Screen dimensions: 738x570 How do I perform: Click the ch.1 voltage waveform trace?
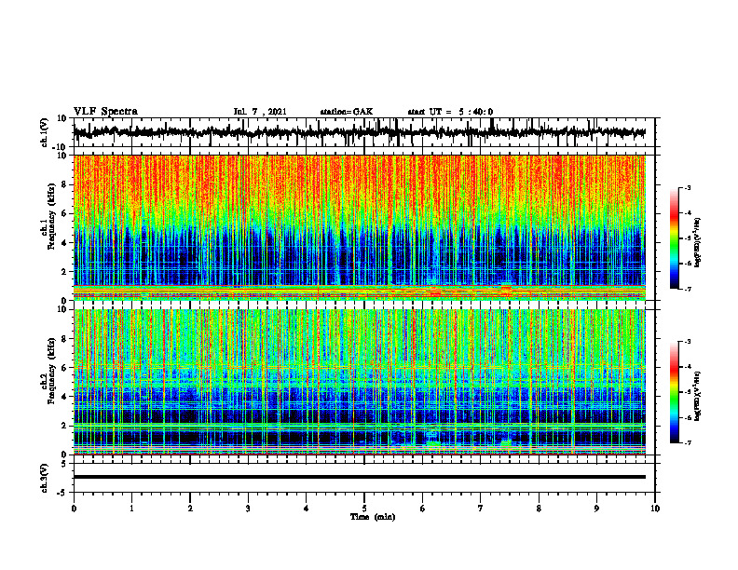click(x=360, y=132)
